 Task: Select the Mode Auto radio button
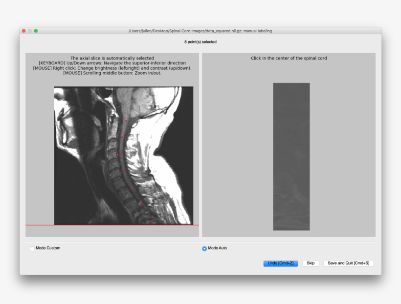204,248
